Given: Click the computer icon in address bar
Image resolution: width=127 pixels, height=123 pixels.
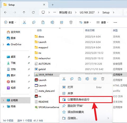Looking at the screenshot, I should pyautogui.click(x=43, y=12).
